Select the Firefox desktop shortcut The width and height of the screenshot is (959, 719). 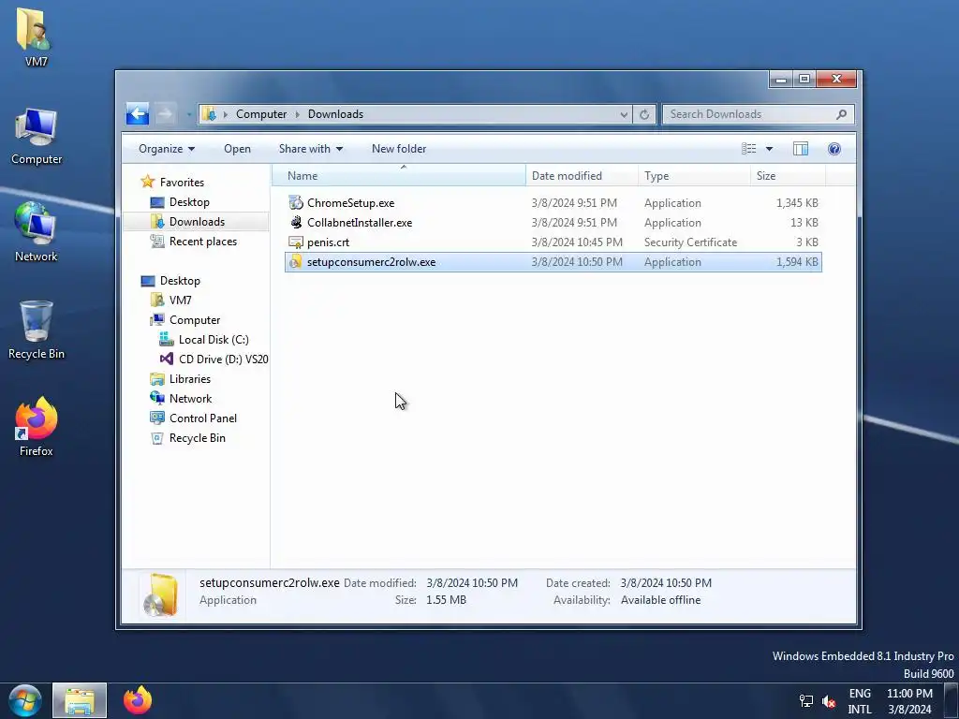37,427
